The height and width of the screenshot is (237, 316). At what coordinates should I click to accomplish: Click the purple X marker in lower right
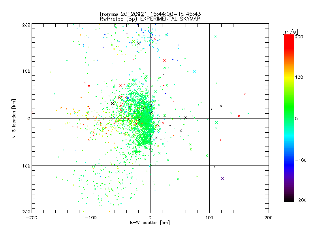222,179
